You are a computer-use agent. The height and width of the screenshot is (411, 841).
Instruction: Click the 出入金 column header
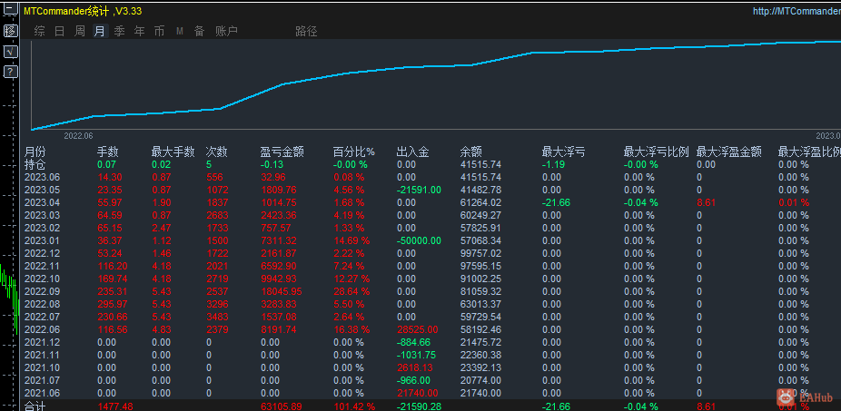pos(412,152)
